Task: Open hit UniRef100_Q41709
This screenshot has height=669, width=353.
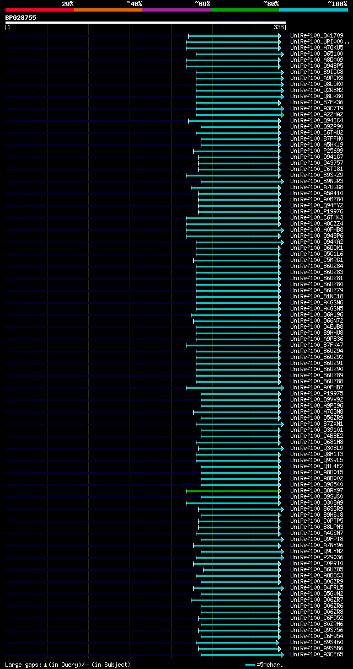Action: tap(317, 36)
